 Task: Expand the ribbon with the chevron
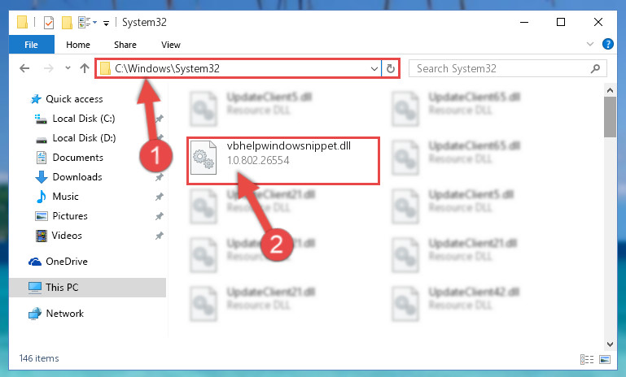tap(589, 44)
